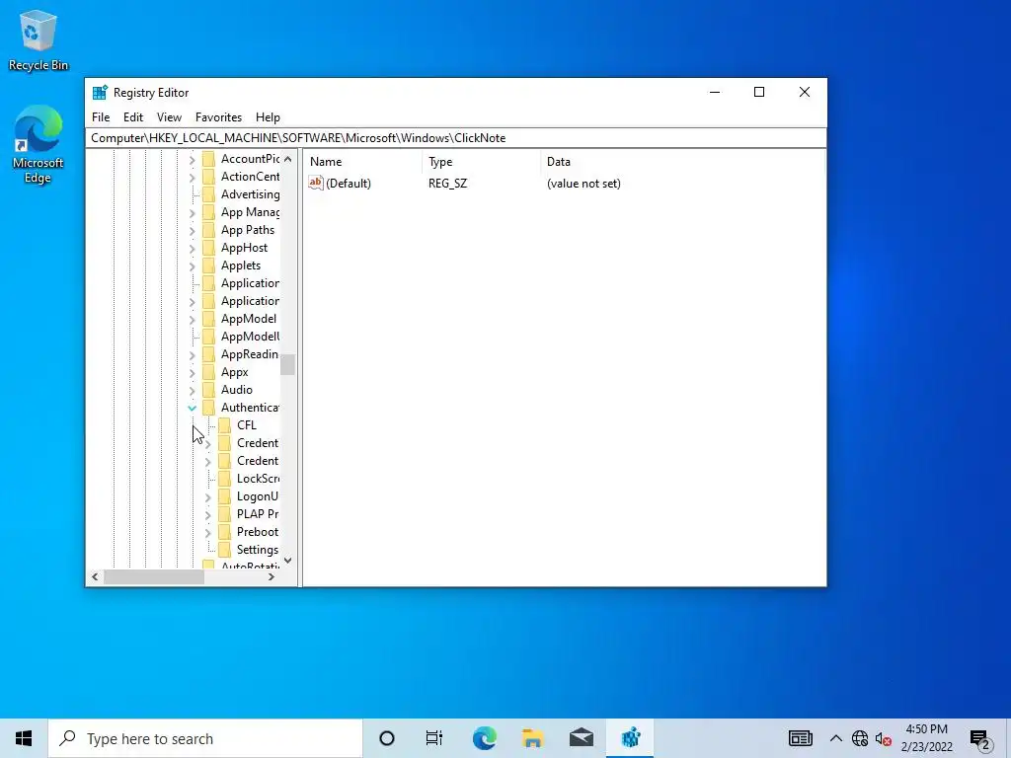
Task: Click the taskbar search box
Action: (205, 738)
